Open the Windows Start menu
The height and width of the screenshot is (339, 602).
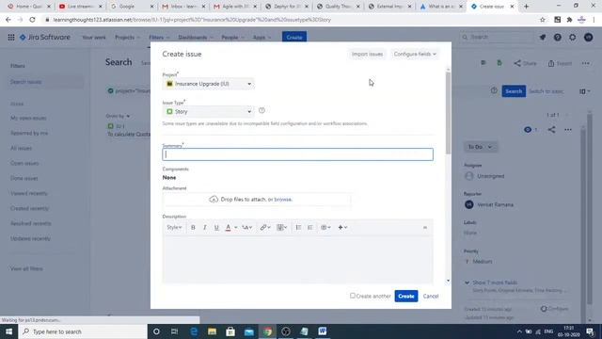pos(8,331)
